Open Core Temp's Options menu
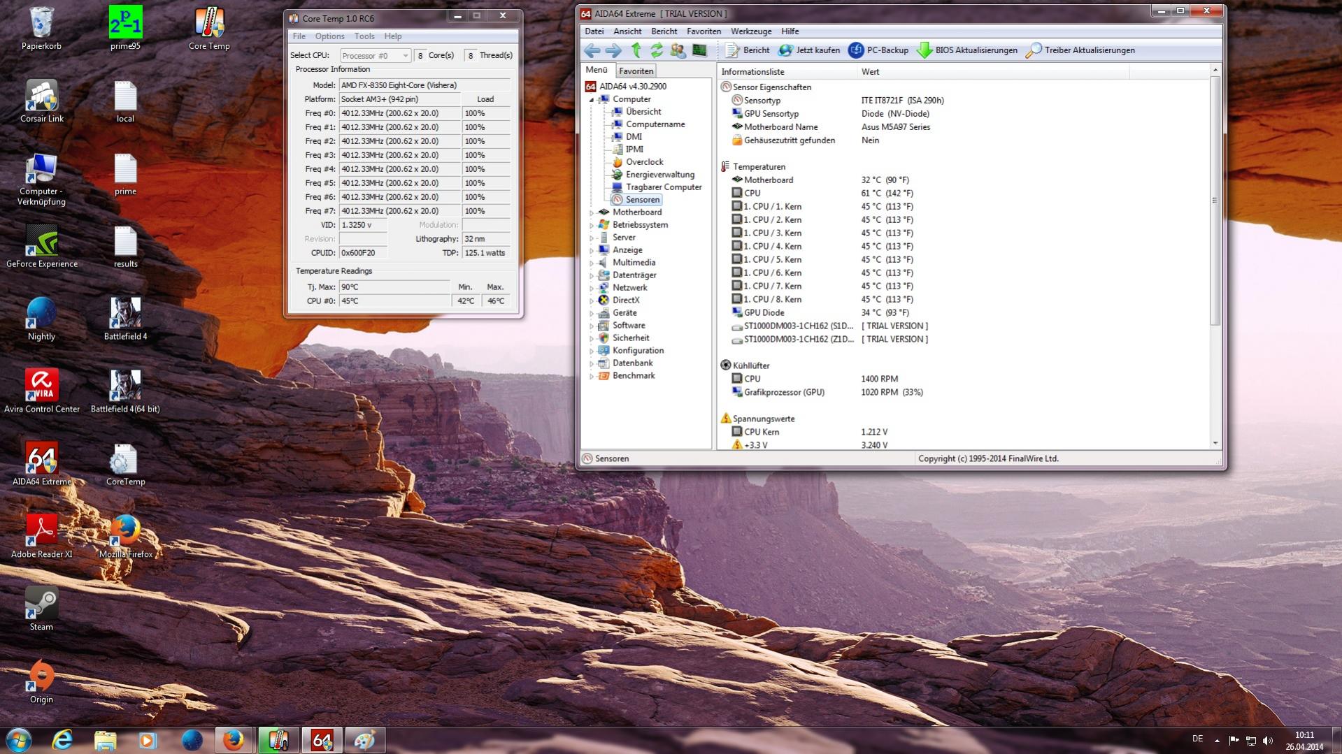The height and width of the screenshot is (754, 1342). [x=329, y=36]
